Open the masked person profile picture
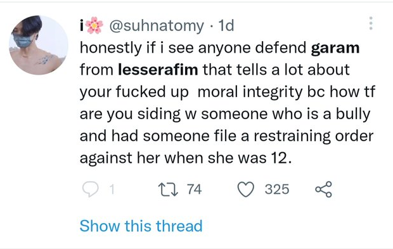 (x=38, y=45)
